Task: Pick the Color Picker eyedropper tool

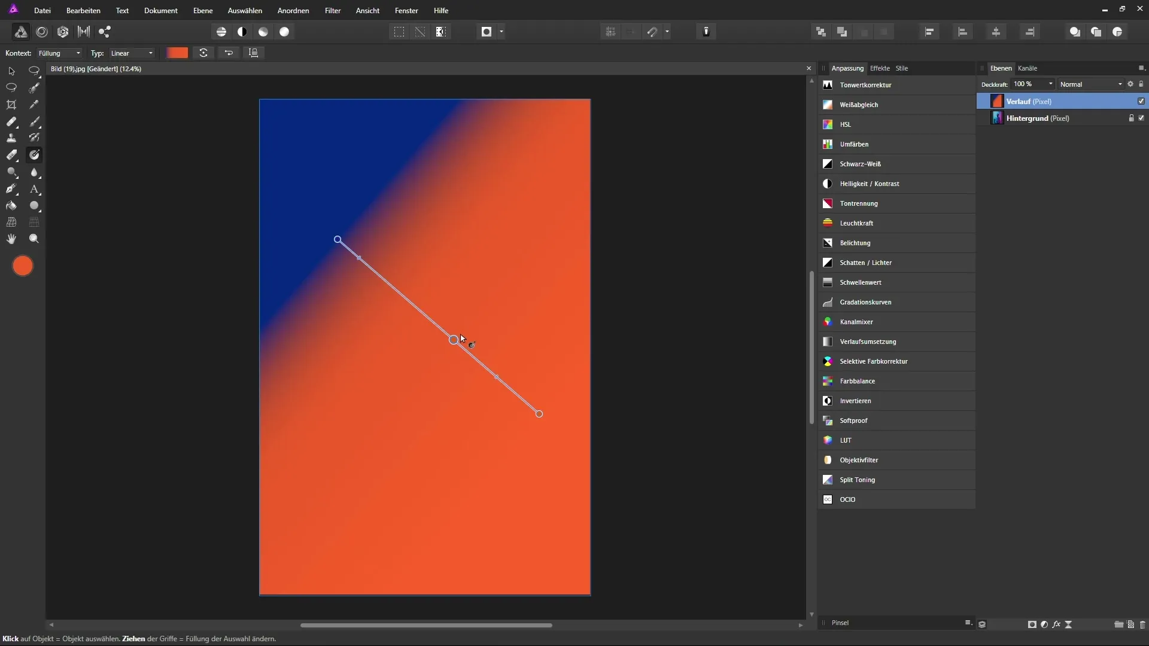Action: point(34,105)
